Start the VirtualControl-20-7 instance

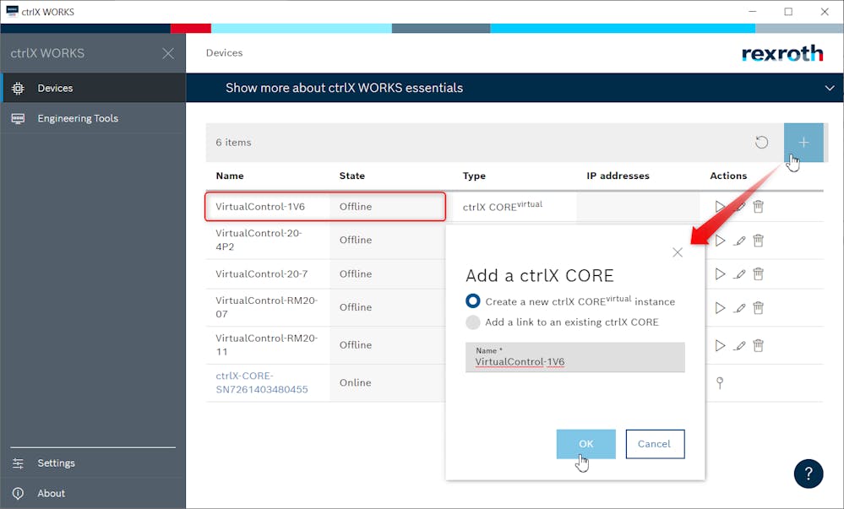coord(720,274)
